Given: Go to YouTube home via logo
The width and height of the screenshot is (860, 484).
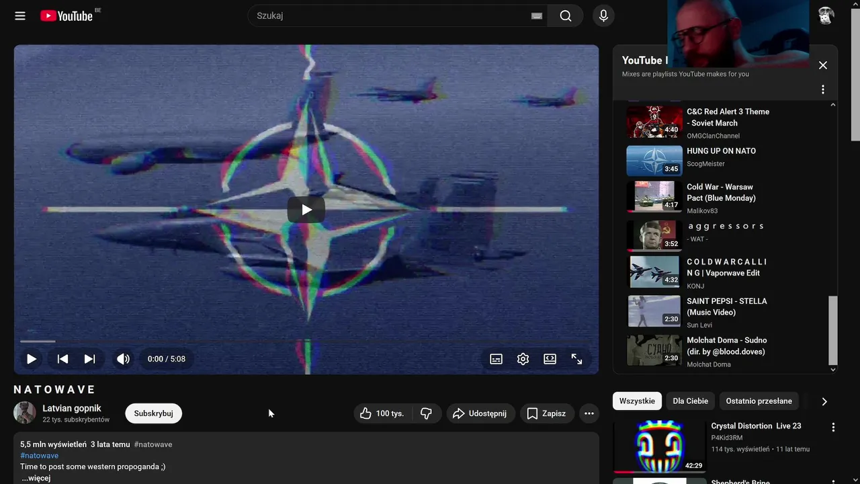Looking at the screenshot, I should (x=67, y=15).
